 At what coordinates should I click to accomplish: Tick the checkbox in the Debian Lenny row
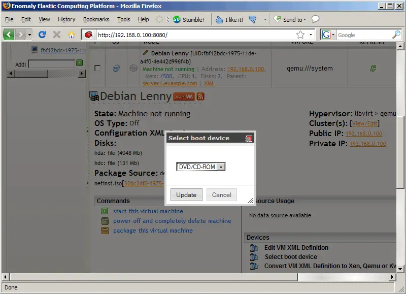pyautogui.click(x=97, y=69)
